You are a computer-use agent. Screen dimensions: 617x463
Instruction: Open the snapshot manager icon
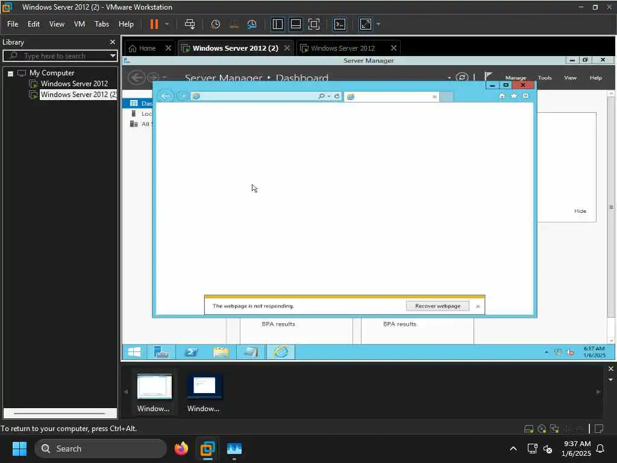(x=252, y=24)
